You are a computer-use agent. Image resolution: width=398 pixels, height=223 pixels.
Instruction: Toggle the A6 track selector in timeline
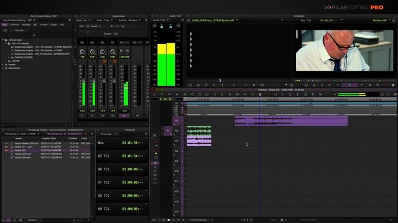(177, 131)
